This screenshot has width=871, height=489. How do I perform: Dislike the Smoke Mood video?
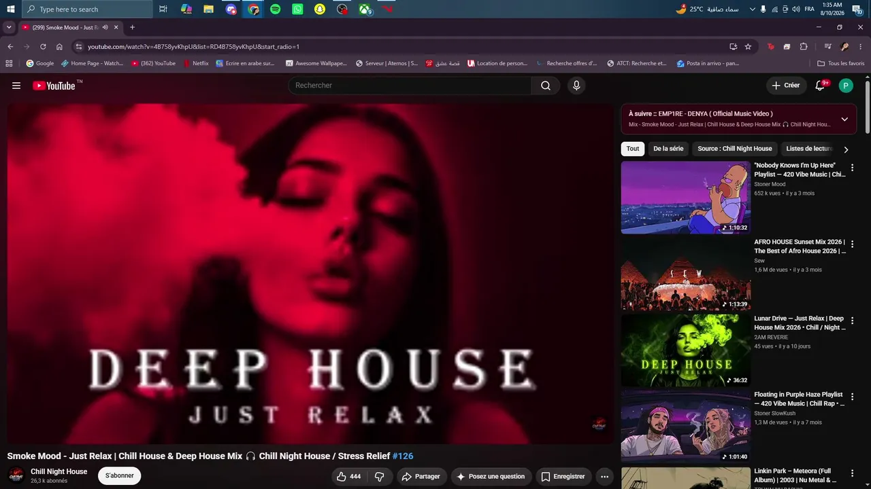click(380, 477)
